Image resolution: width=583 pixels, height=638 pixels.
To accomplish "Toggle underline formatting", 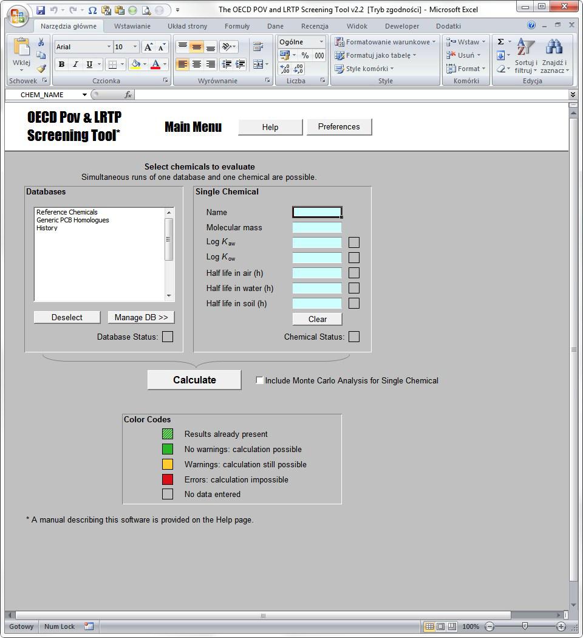I will click(x=89, y=64).
